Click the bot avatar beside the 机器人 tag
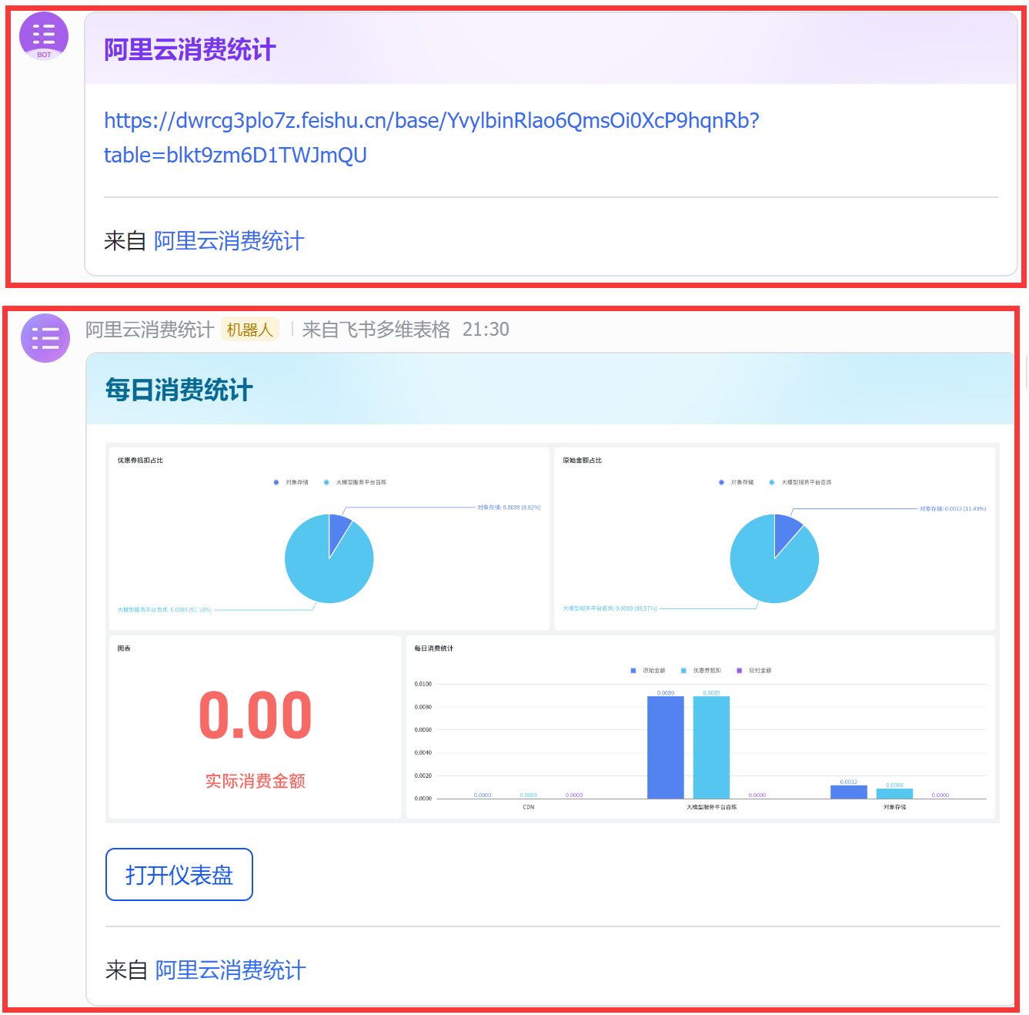The width and height of the screenshot is (1029, 1015). 45,338
